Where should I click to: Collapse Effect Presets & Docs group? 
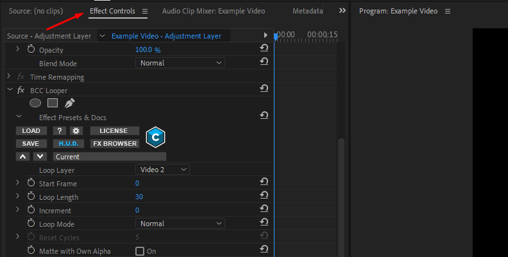tap(19, 116)
